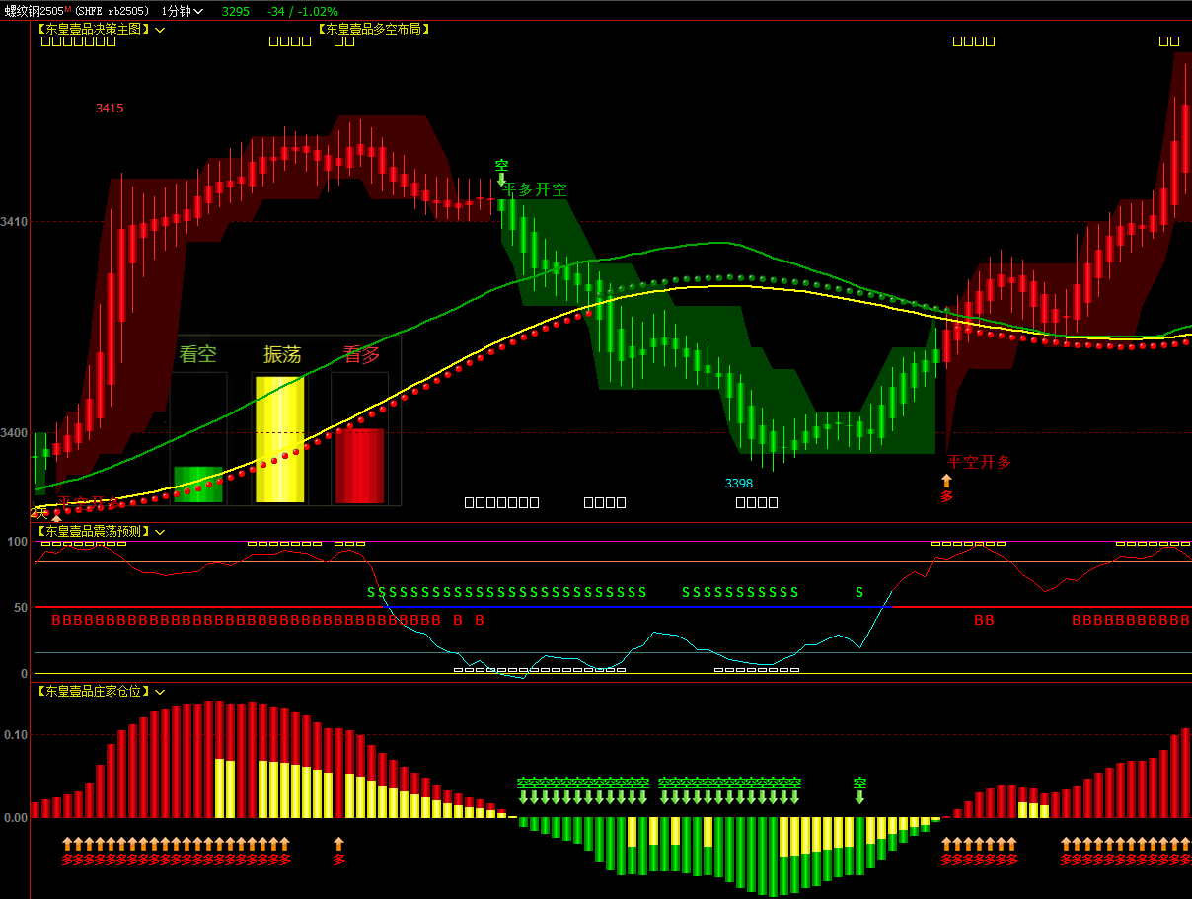Click the orange 多 up-arrow signal below 平空开多
The width and height of the screenshot is (1192, 899).
tap(946, 488)
